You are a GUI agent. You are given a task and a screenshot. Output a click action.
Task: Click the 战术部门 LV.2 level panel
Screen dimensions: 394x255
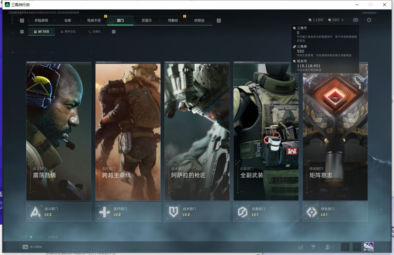coord(197,212)
